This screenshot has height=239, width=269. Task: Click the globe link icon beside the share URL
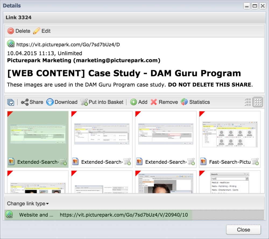click(11, 44)
